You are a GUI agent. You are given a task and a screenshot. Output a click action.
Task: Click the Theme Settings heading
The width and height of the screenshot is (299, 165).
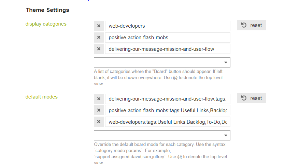click(47, 10)
